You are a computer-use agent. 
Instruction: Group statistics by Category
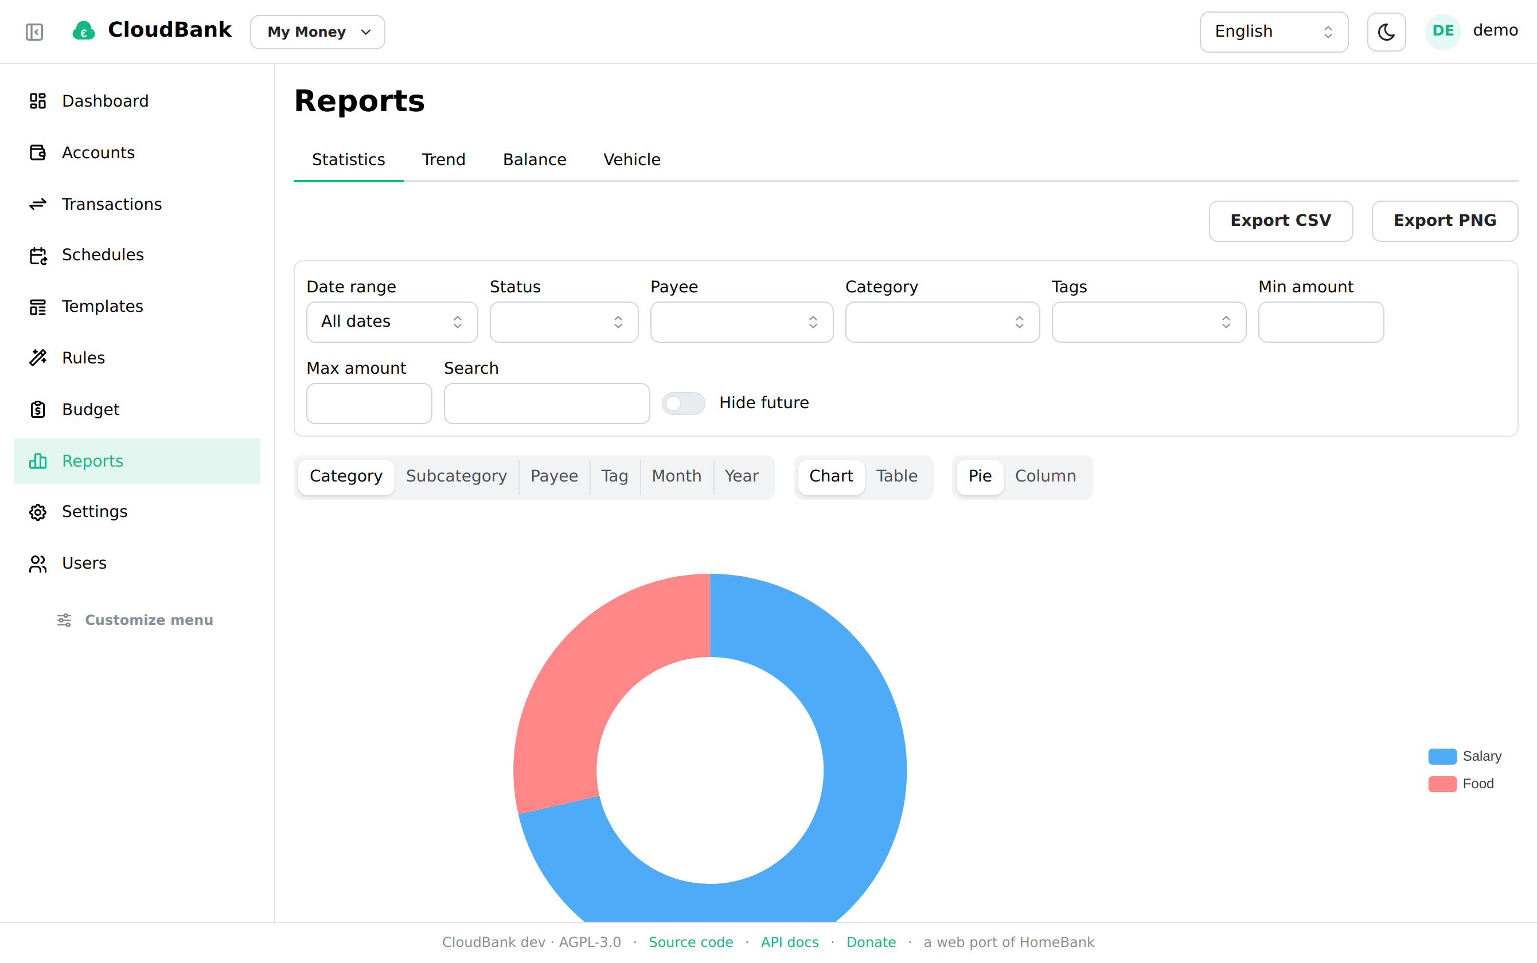pyautogui.click(x=346, y=476)
